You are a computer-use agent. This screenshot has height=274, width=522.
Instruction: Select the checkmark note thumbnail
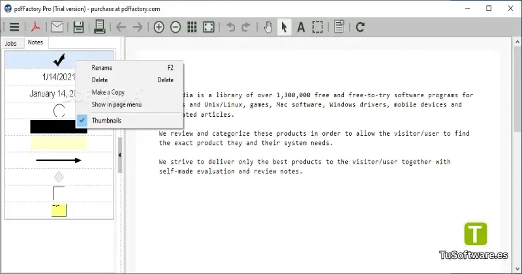tap(59, 60)
